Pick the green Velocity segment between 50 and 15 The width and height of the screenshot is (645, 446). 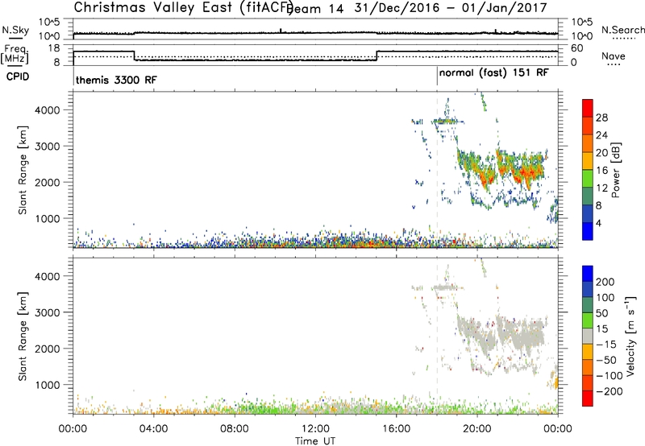pos(588,320)
